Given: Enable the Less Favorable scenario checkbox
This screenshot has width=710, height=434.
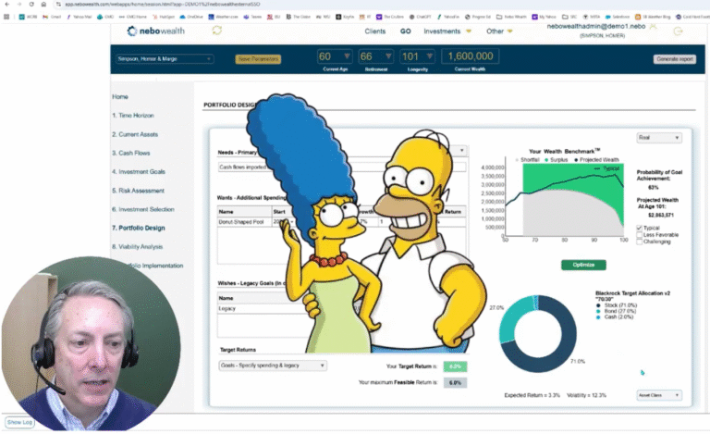Looking at the screenshot, I should click(640, 235).
